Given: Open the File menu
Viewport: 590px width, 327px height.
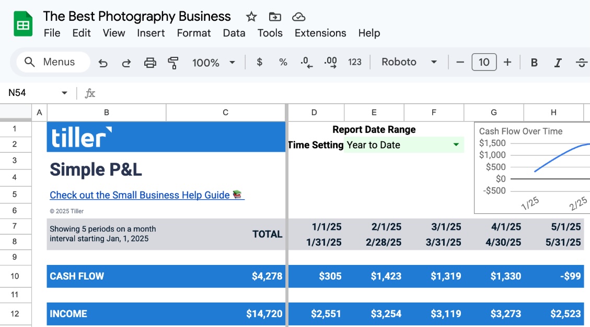Looking at the screenshot, I should point(52,33).
